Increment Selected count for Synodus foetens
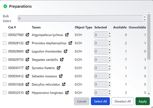This screenshot has width=153, height=108. [109, 67]
